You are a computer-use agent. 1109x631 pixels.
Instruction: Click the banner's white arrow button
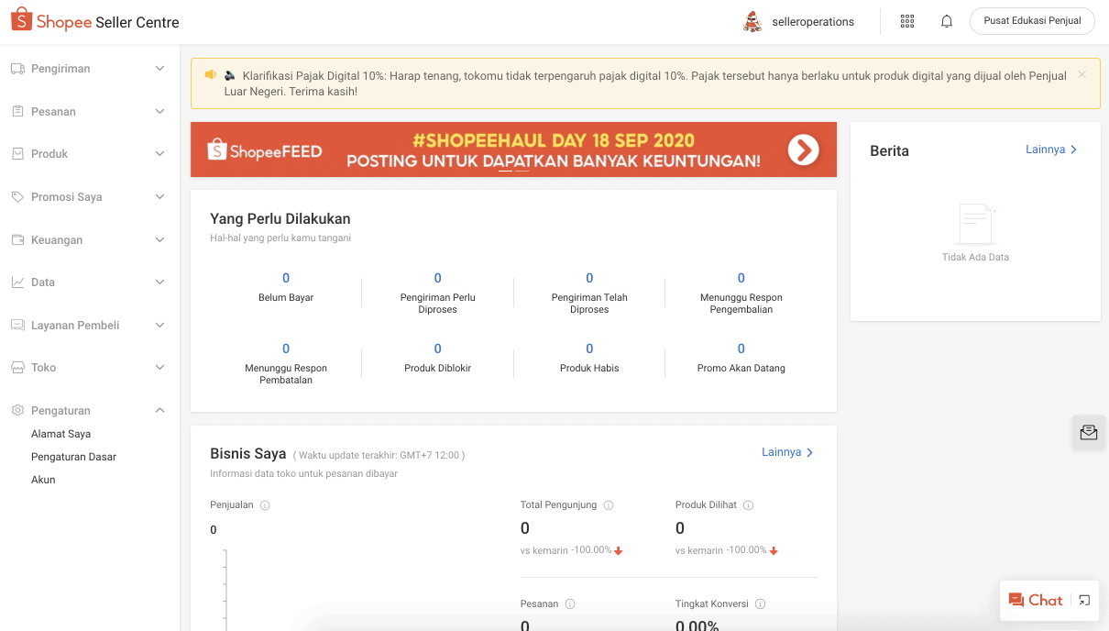(x=803, y=149)
